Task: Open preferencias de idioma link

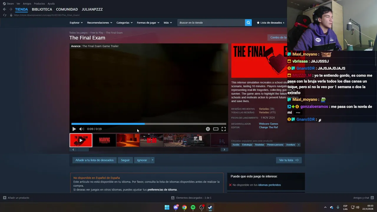Action: (162, 190)
